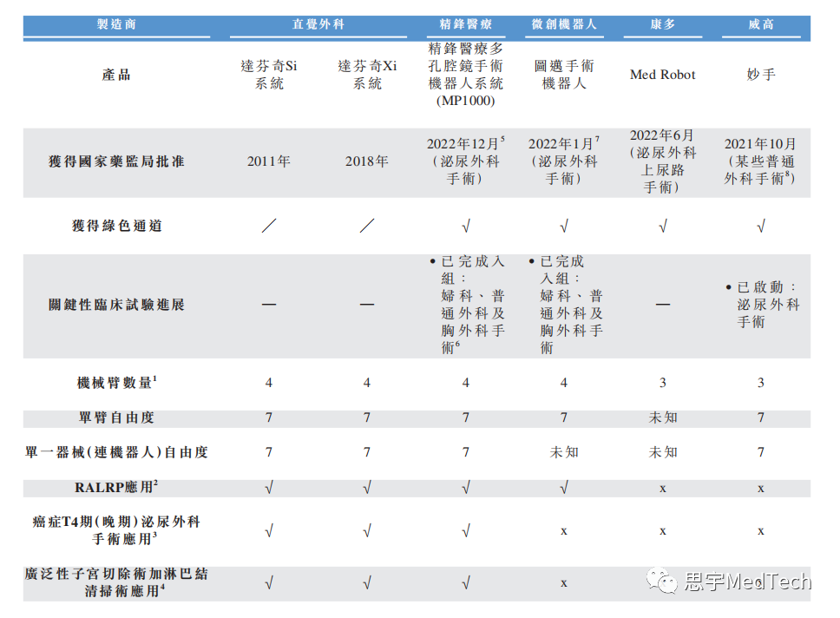Click the 2011年 approval cell
The height and width of the screenshot is (618, 840).
point(269,161)
